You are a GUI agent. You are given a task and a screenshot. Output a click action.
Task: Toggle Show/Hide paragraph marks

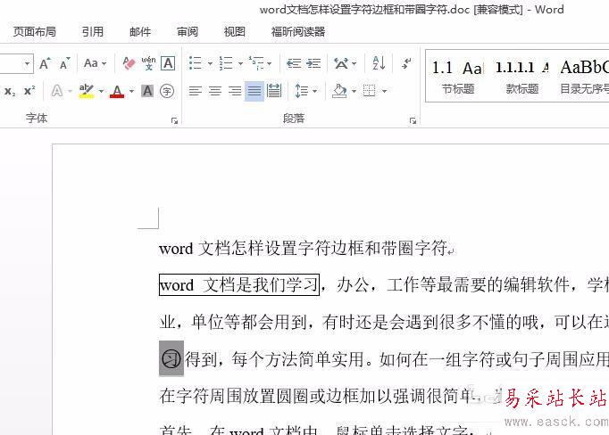tap(406, 62)
